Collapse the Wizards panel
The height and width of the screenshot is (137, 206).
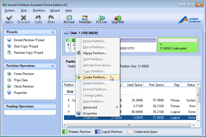tap(53, 32)
